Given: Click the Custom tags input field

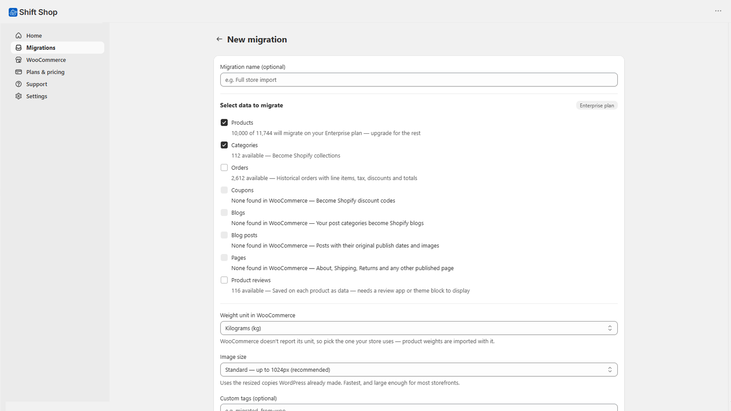Looking at the screenshot, I should 418,407.
